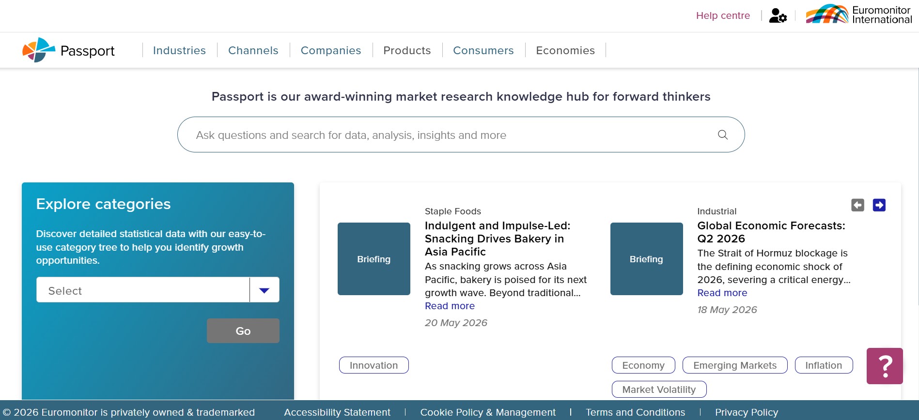Open the purple question mark help widget
The image size is (919, 420).
tap(885, 366)
